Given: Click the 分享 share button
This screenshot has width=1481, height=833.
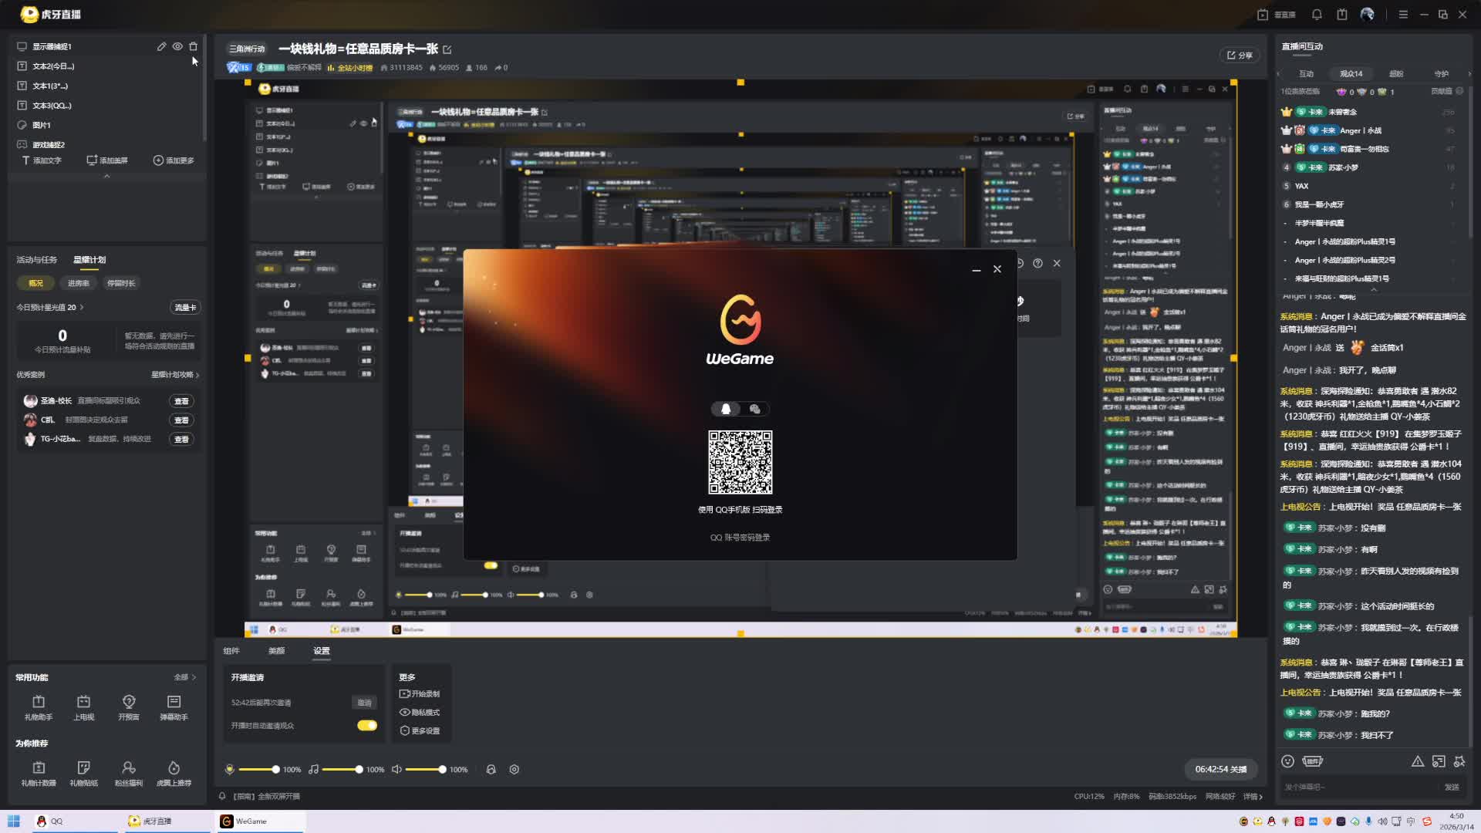Looking at the screenshot, I should [x=1240, y=56].
